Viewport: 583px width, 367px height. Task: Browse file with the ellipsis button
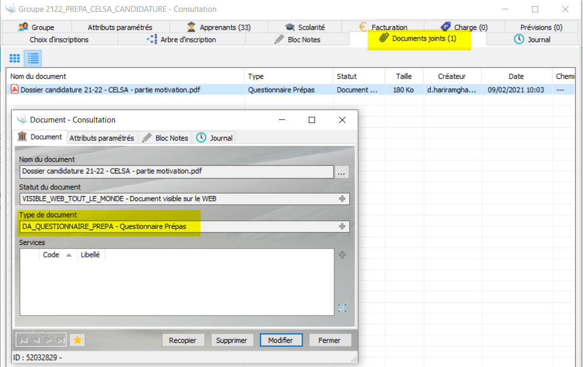pyautogui.click(x=342, y=172)
